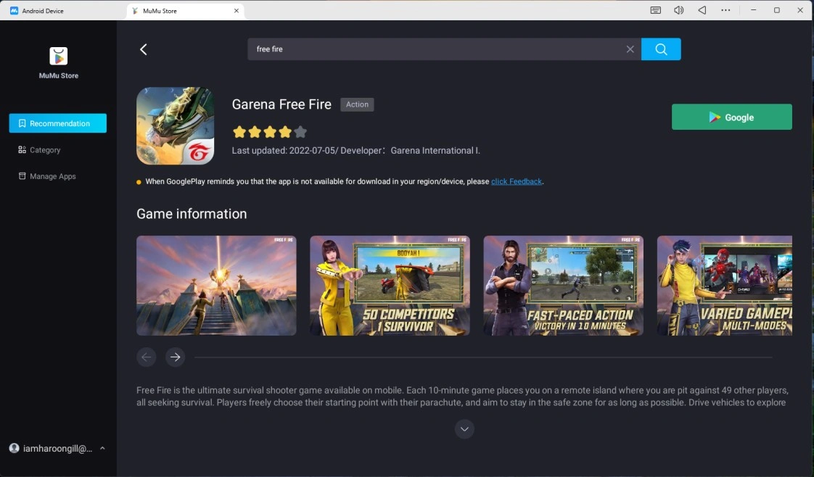Screen dimensions: 814x477
Task: Expand the full game description with down chevron
Action: pos(464,429)
